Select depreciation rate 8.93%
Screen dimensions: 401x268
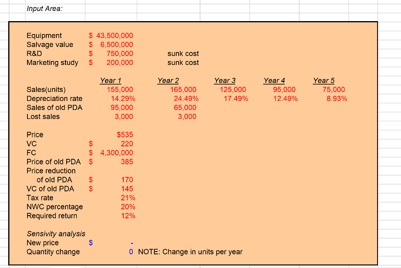tap(337, 99)
